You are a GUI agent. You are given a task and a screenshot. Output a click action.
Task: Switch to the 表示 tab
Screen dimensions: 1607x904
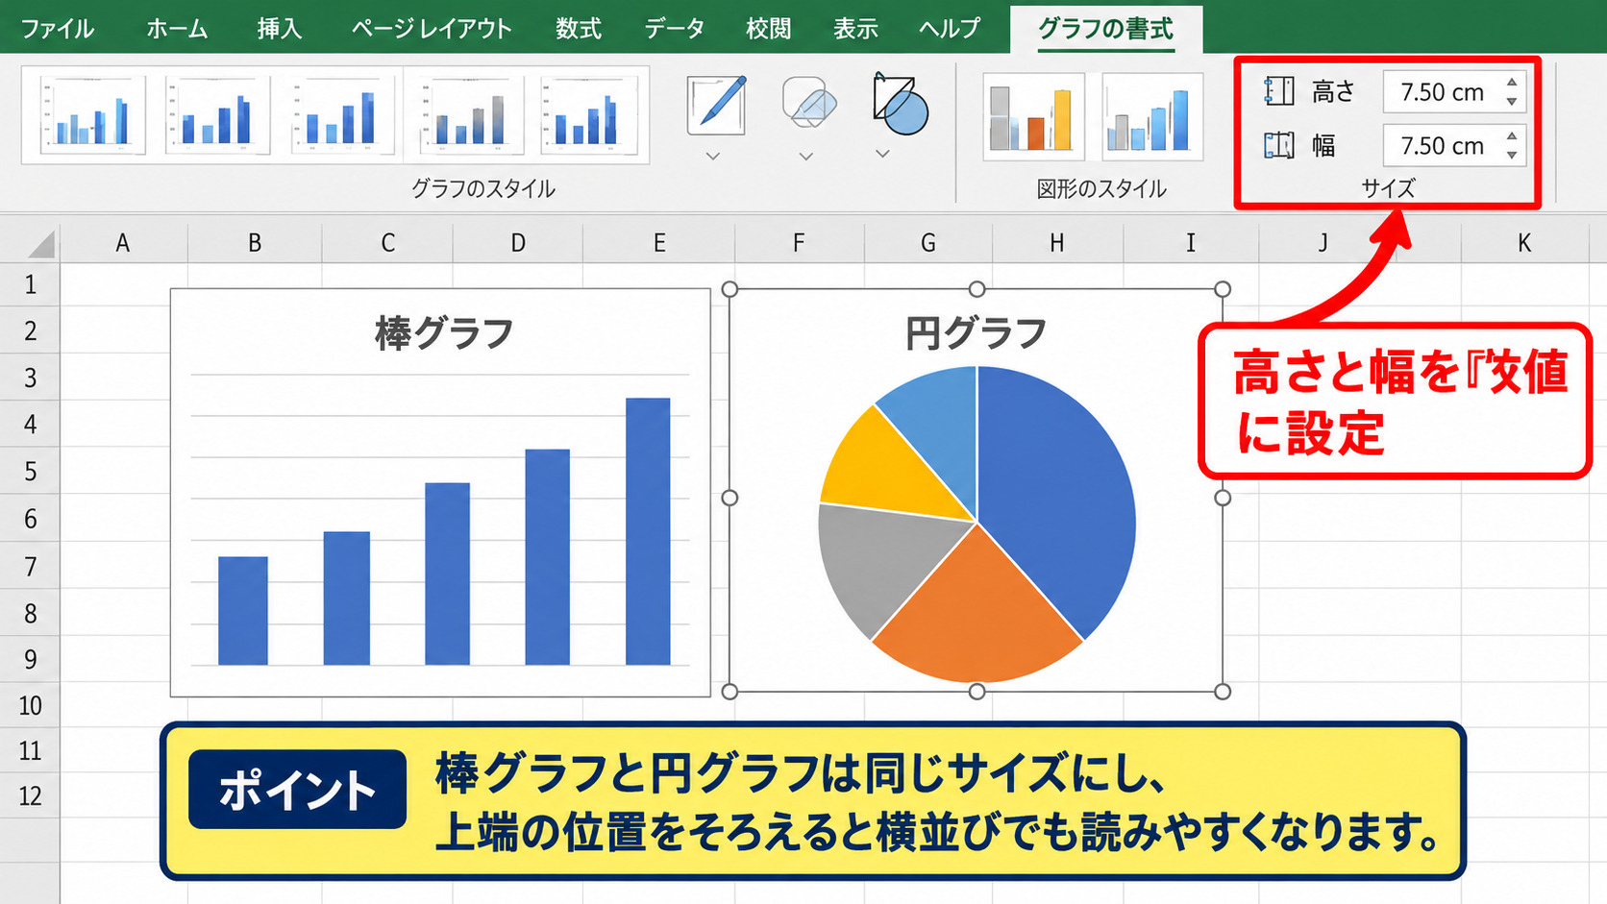[855, 29]
